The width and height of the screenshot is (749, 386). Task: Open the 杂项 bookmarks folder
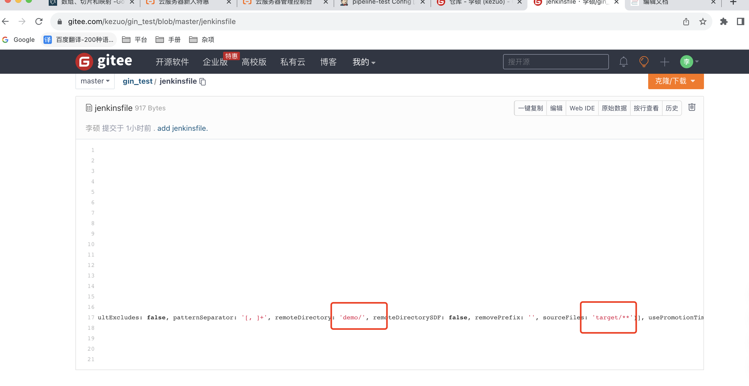201,39
